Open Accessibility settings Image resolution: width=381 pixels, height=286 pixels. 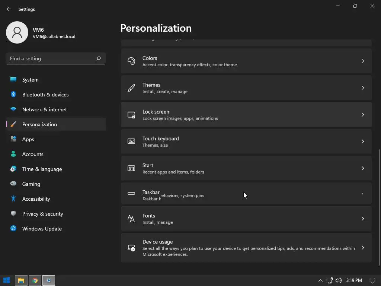point(36,199)
